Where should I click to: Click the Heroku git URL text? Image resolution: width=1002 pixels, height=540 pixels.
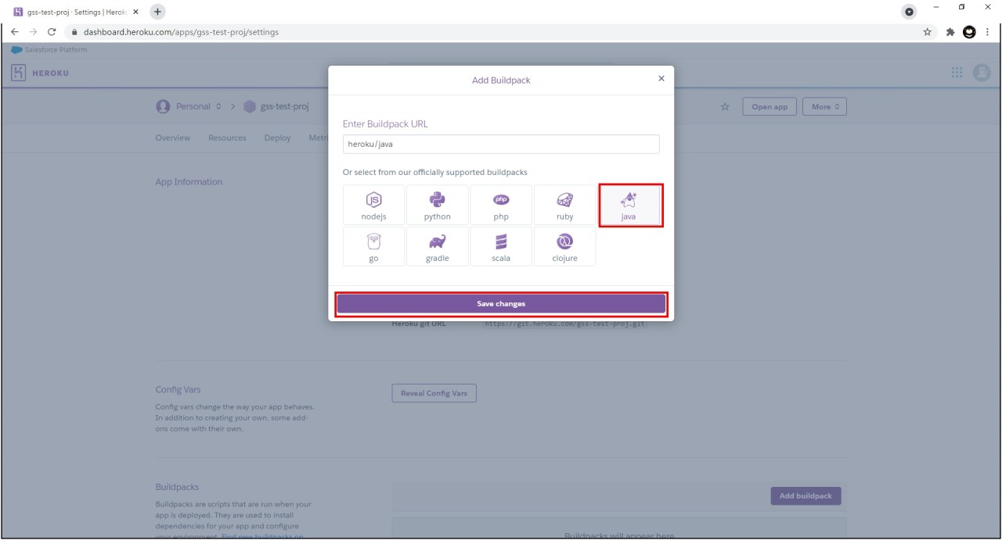click(x=564, y=324)
